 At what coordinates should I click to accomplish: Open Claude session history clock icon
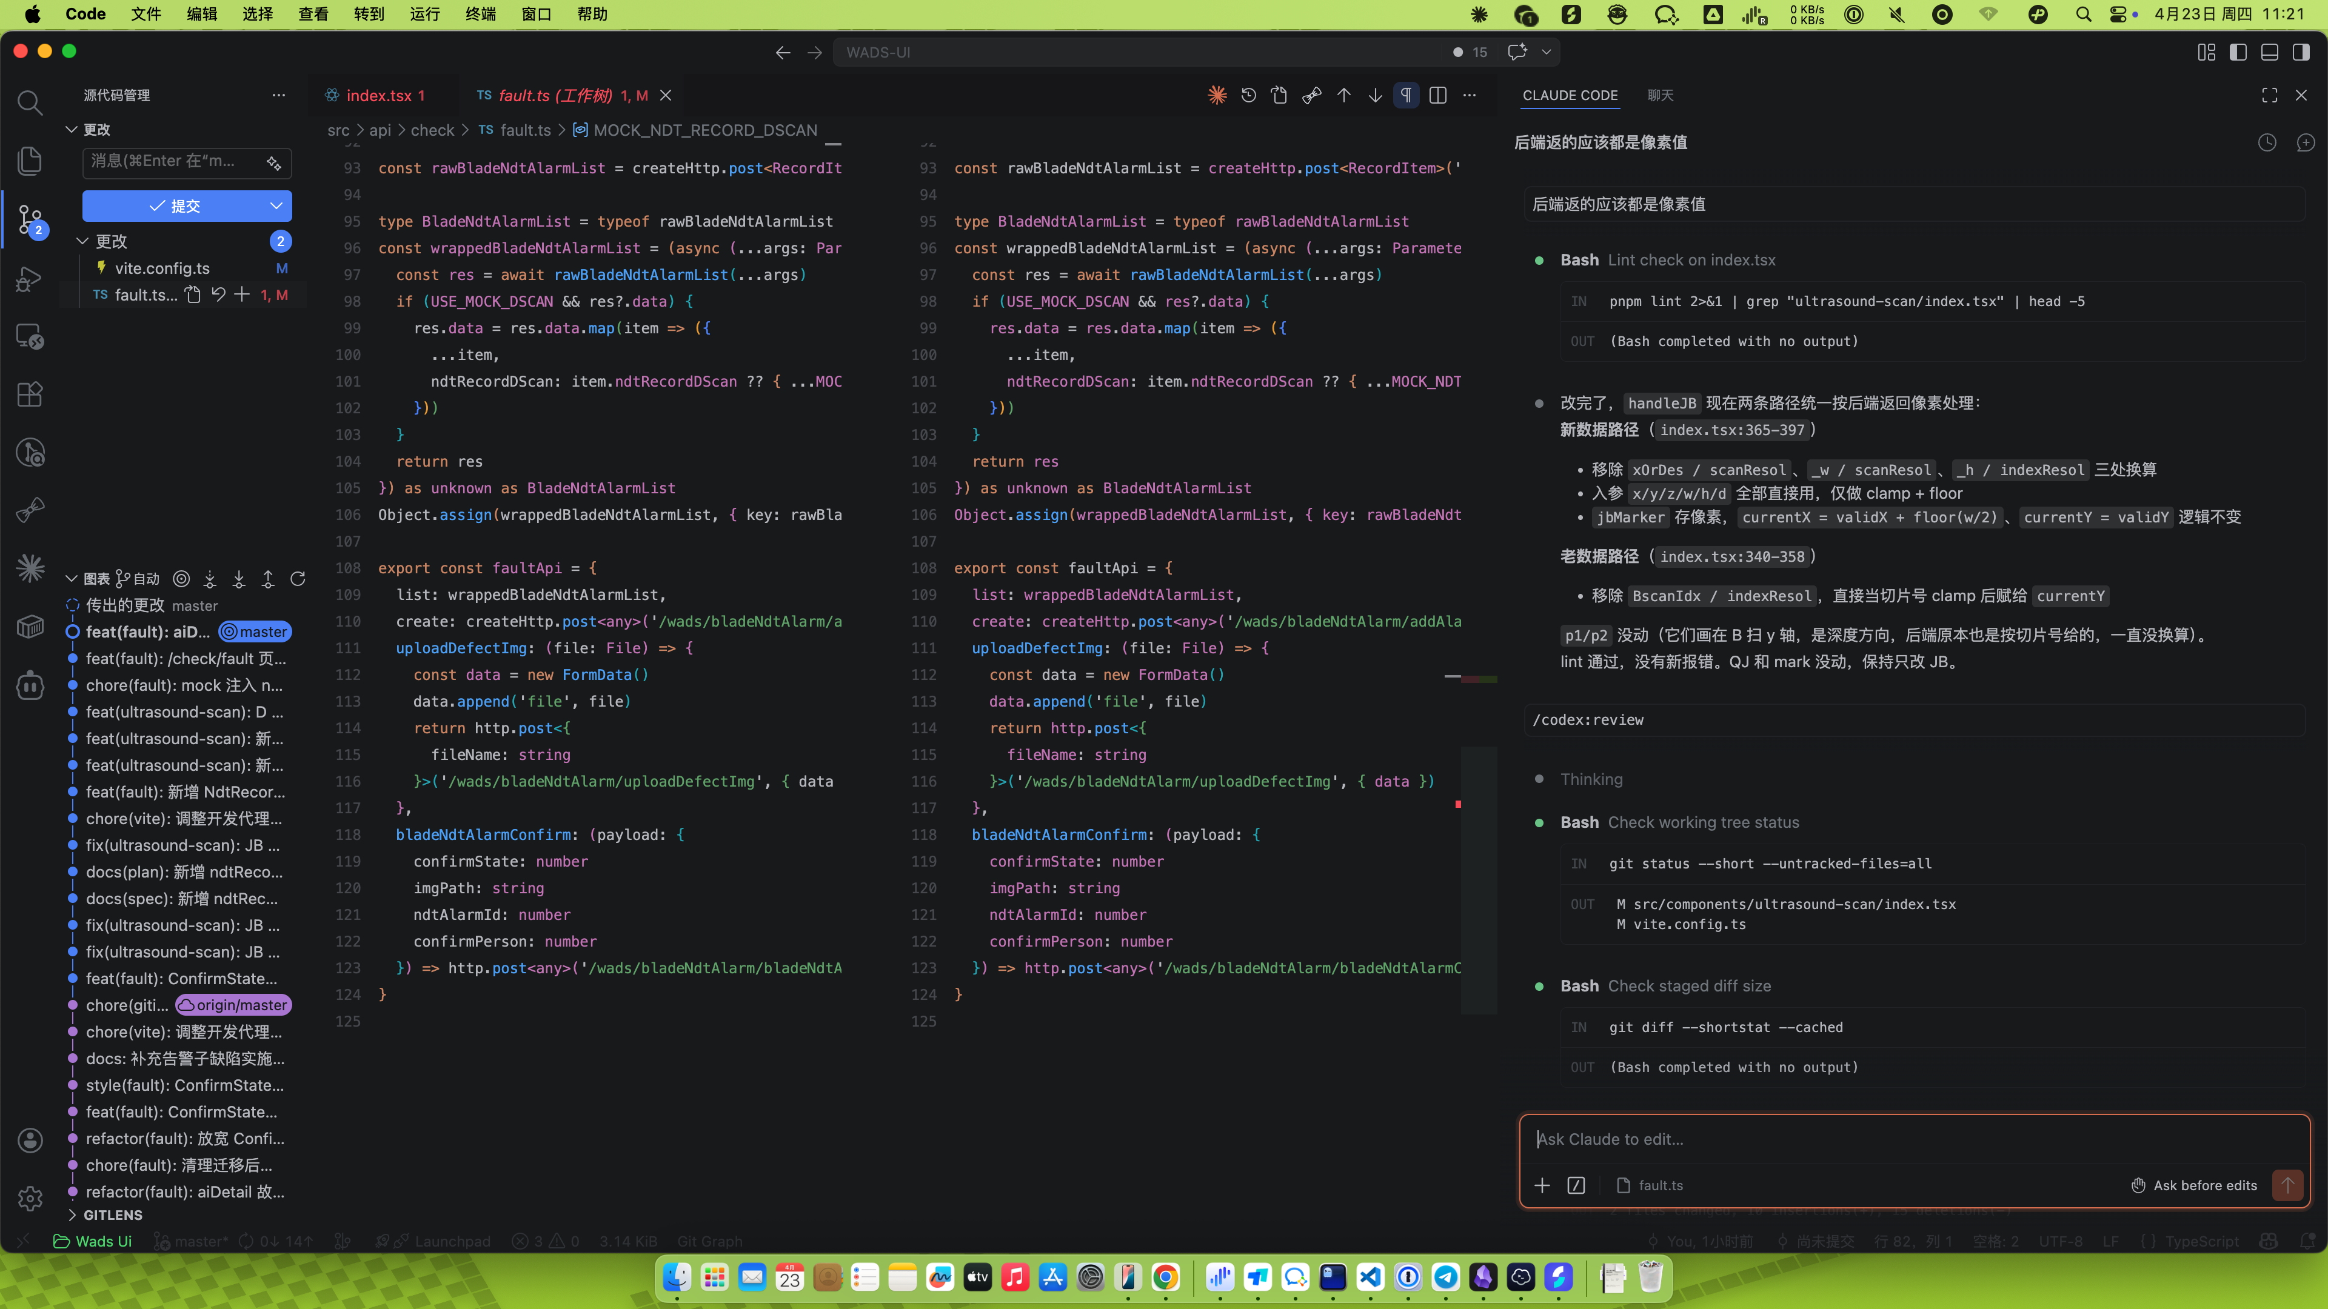pos(2267,142)
